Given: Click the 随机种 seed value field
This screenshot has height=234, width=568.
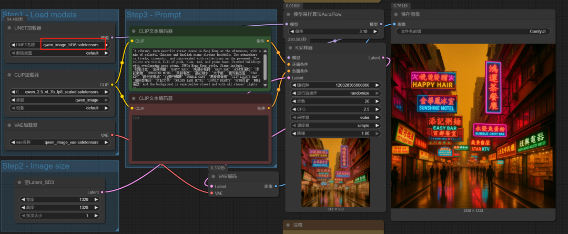Looking at the screenshot, I should pos(336,85).
